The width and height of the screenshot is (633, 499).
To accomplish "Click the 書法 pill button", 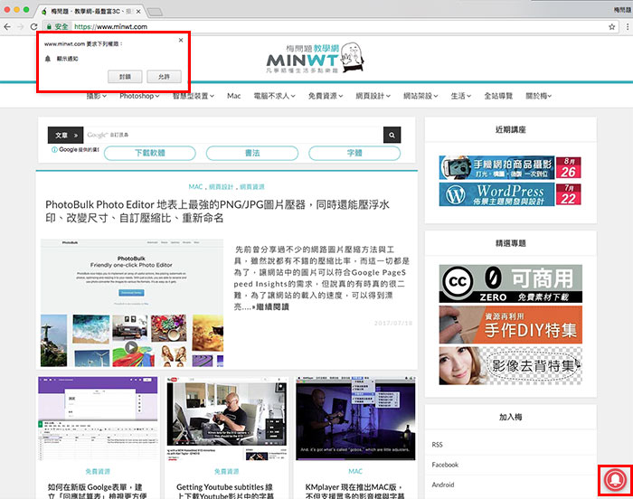I will tap(252, 154).
